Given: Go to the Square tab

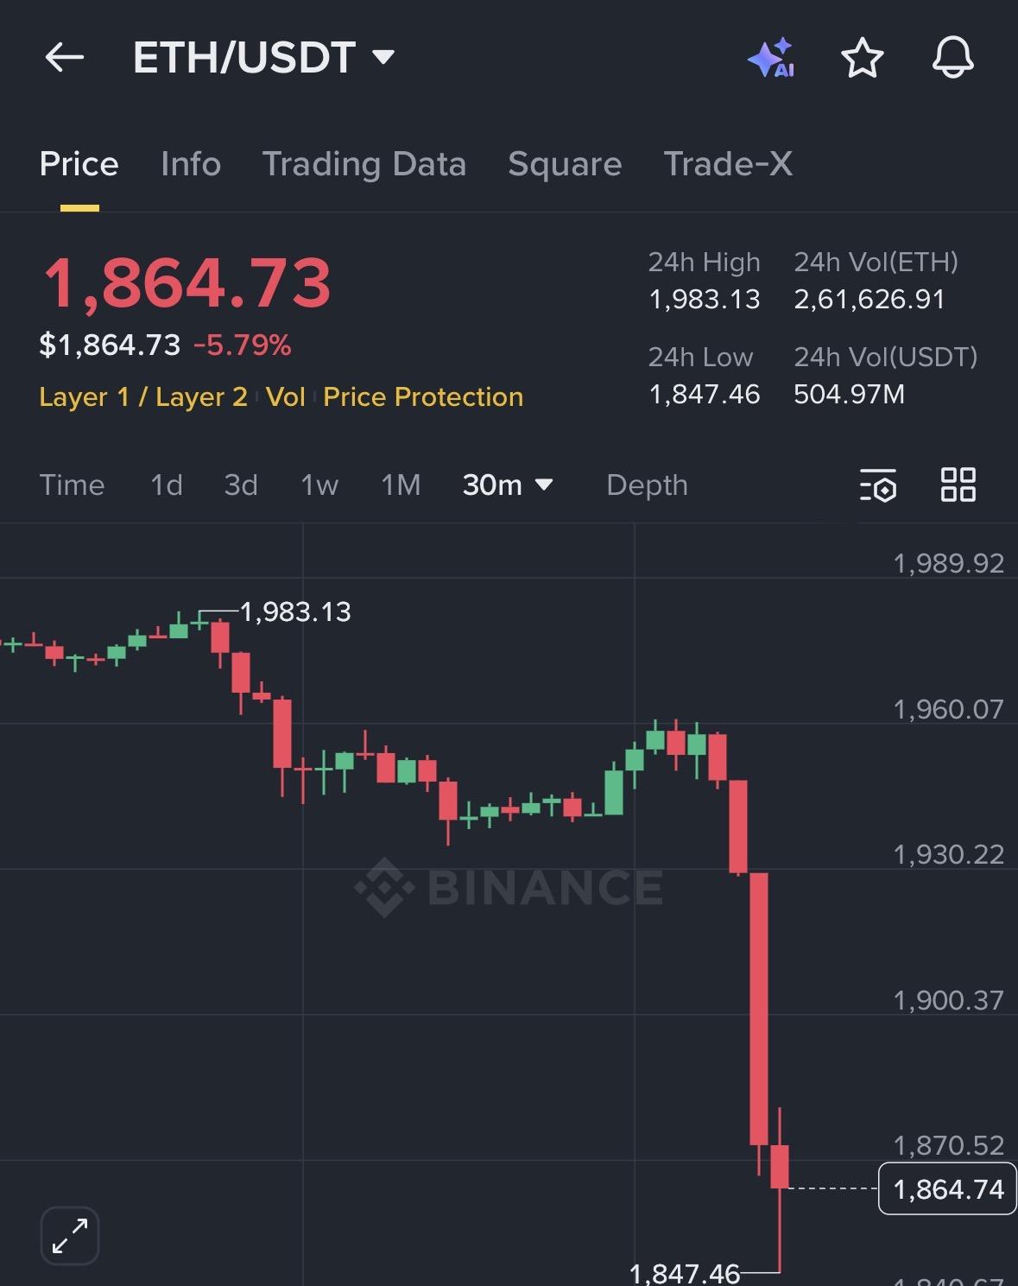Looking at the screenshot, I should point(565,164).
